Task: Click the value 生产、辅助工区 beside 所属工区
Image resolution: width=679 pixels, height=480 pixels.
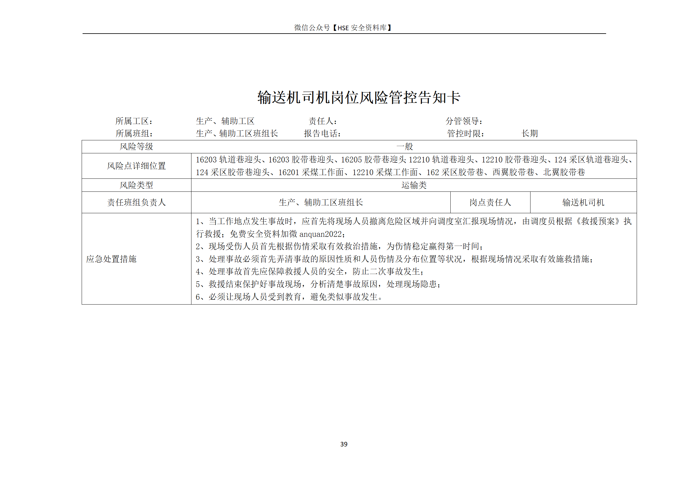Action: (x=225, y=121)
